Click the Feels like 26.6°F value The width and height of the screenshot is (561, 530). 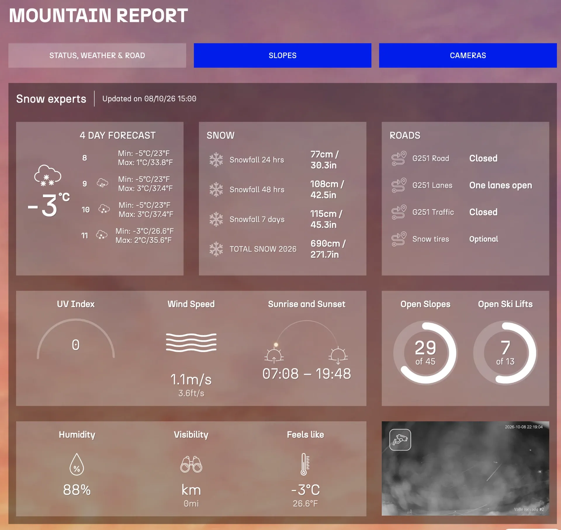tap(305, 503)
